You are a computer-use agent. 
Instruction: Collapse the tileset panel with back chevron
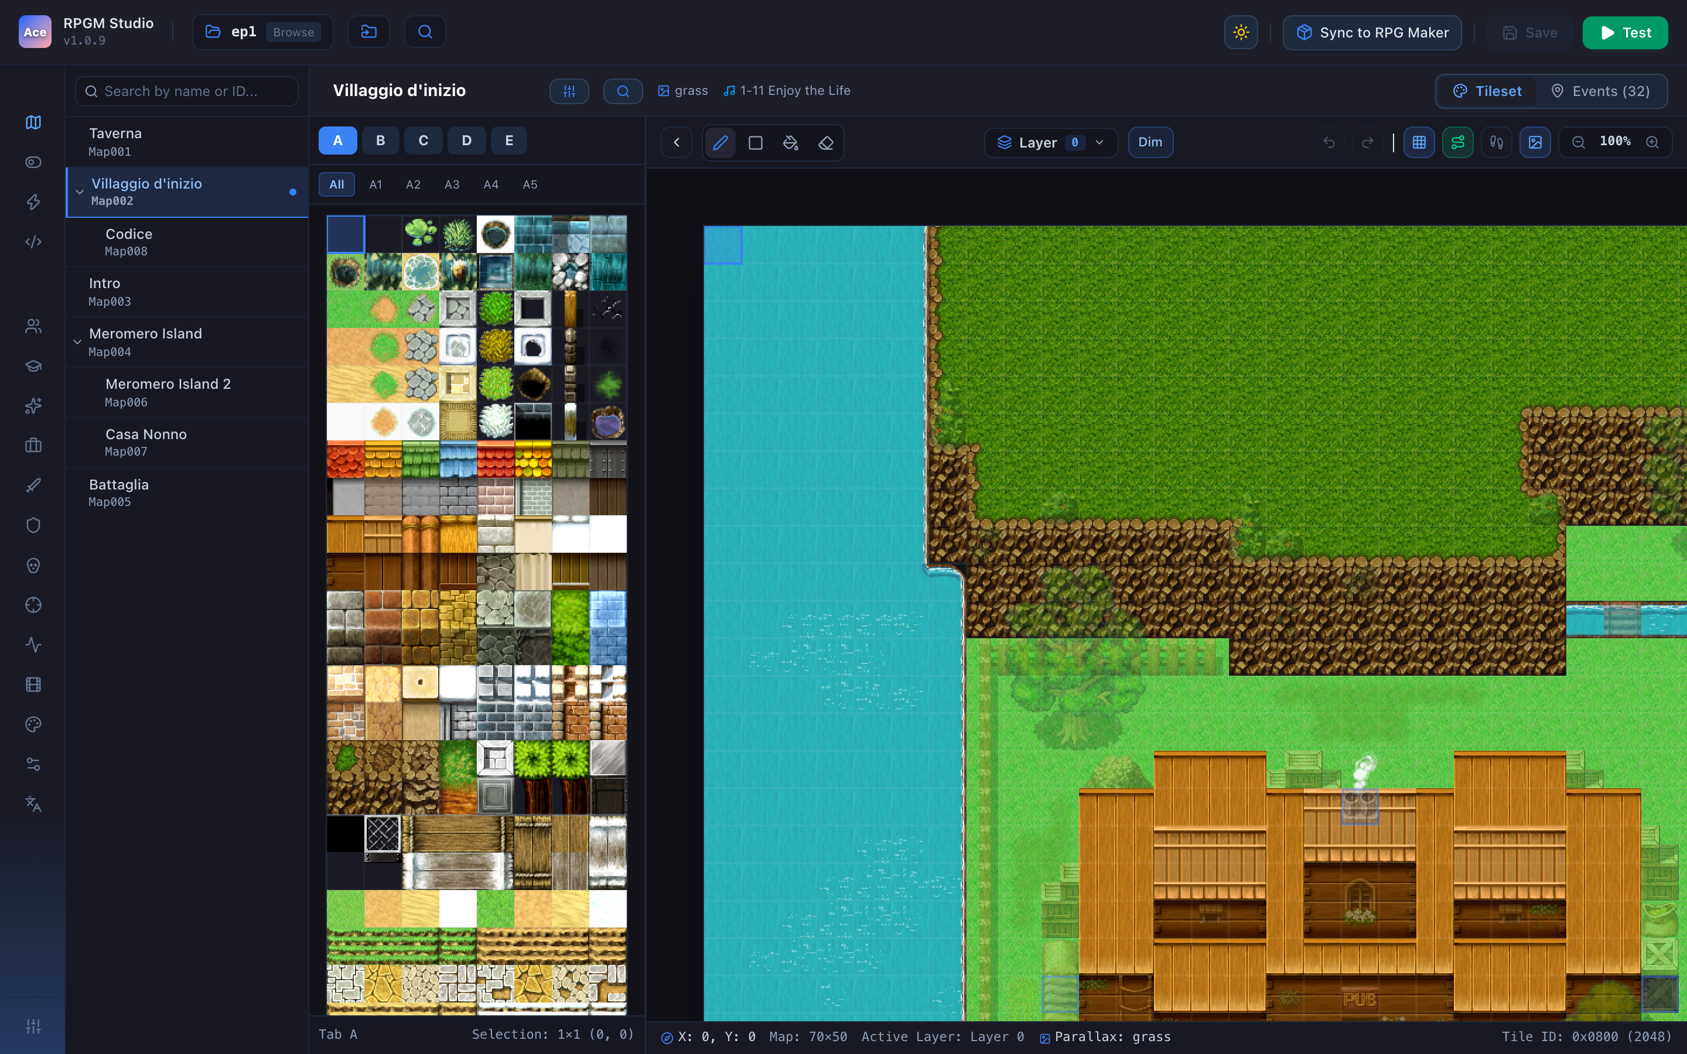click(676, 143)
